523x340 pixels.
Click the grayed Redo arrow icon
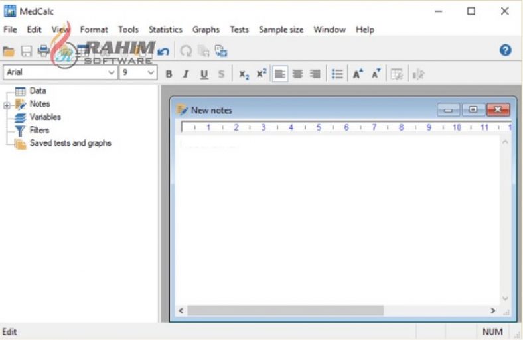coord(186,51)
